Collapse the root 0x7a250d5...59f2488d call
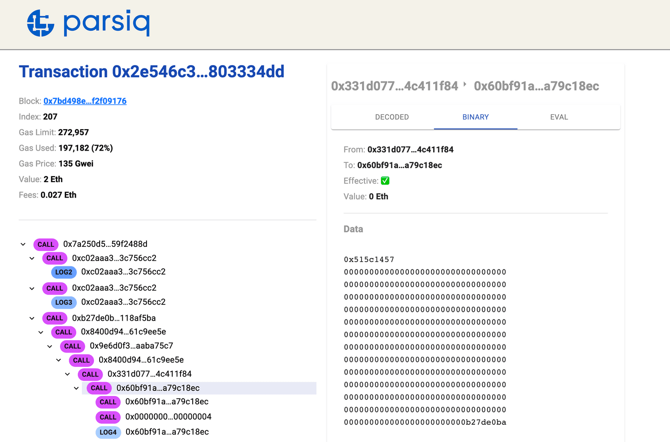 point(23,244)
